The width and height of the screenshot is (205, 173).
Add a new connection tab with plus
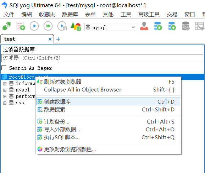(58, 39)
